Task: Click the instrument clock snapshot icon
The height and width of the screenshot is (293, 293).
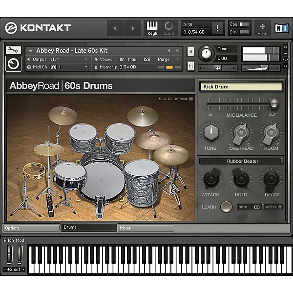Action: tap(14, 63)
